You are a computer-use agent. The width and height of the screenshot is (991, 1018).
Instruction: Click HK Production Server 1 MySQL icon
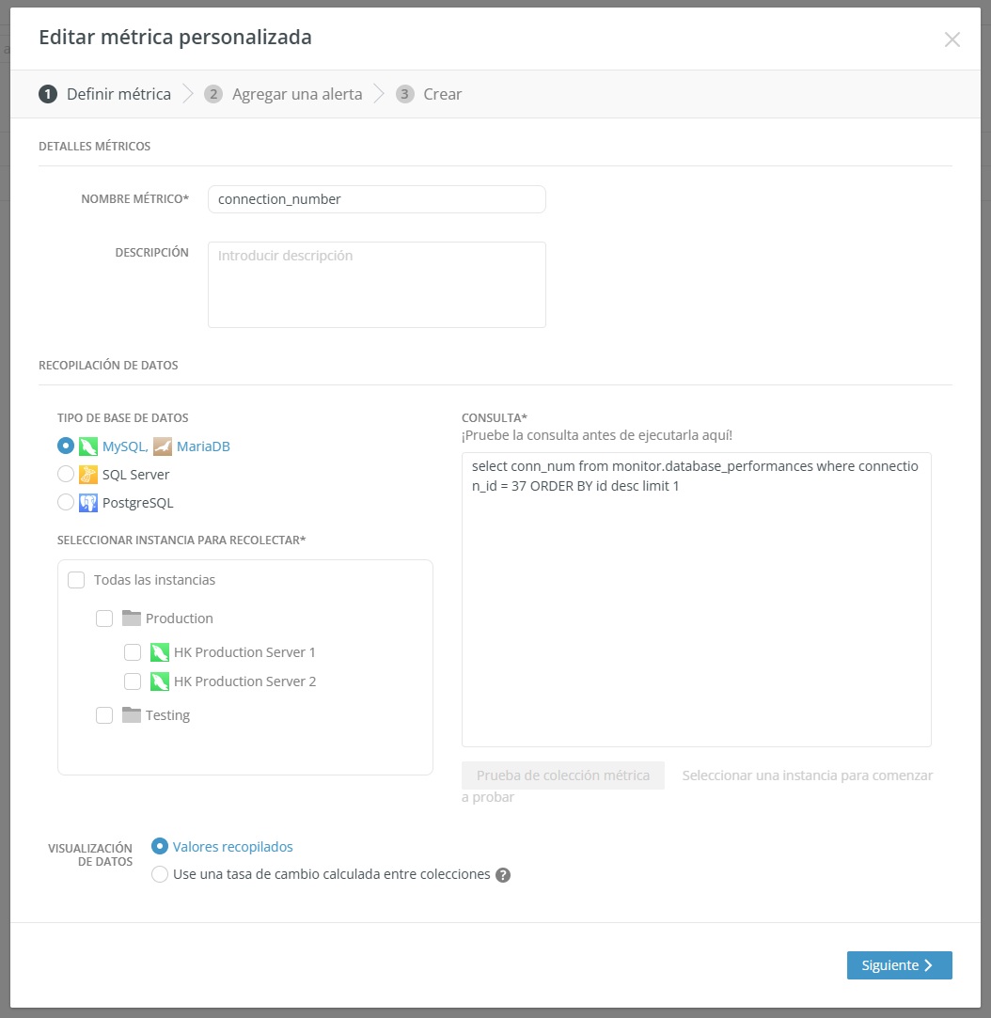point(160,652)
